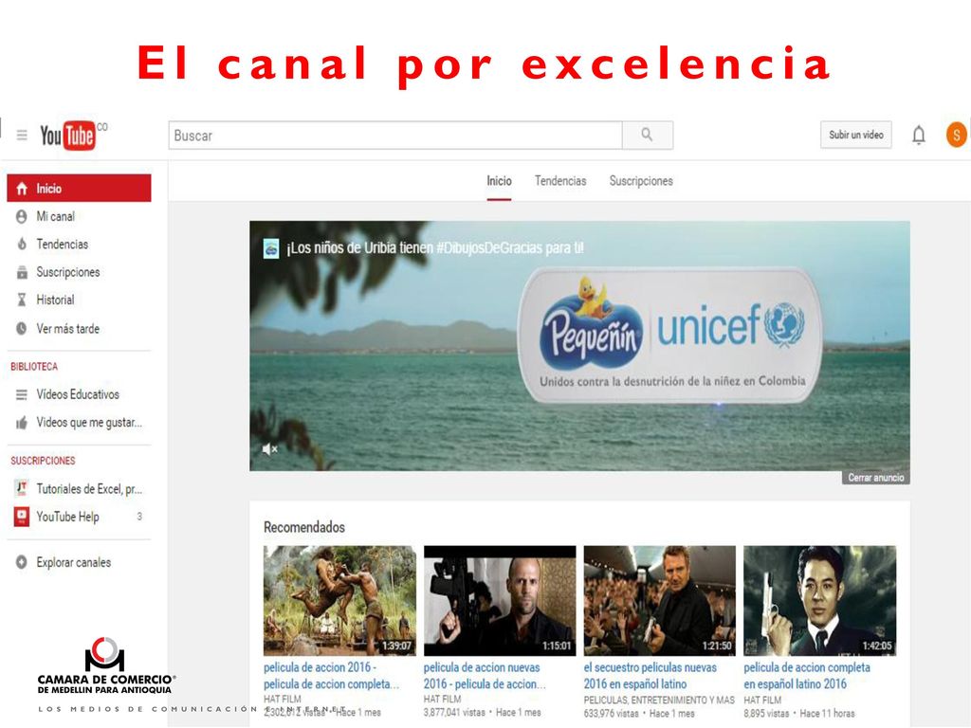Click the Suscripciones sidebar icon

click(x=22, y=272)
